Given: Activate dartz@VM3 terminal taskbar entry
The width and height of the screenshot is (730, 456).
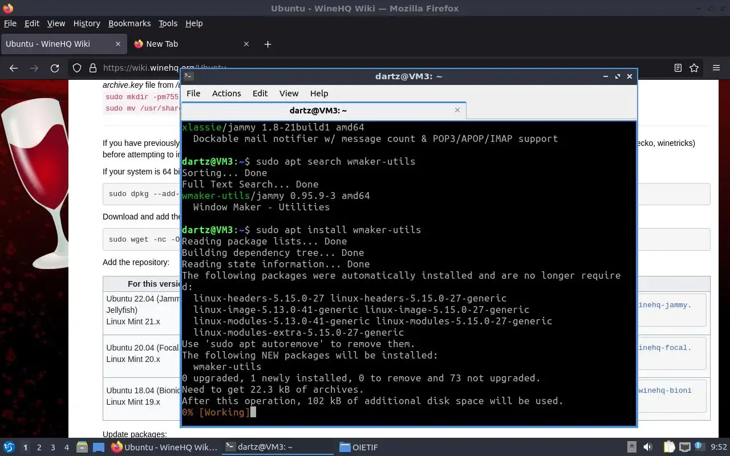Looking at the screenshot, I should click(x=277, y=447).
